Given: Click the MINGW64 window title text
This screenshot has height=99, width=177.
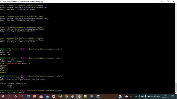Looking at the screenshot, I should (23, 1).
